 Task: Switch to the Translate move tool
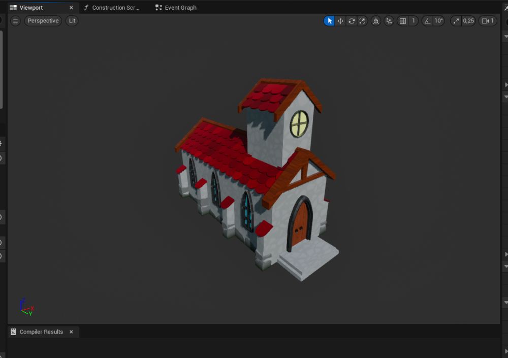pyautogui.click(x=340, y=21)
